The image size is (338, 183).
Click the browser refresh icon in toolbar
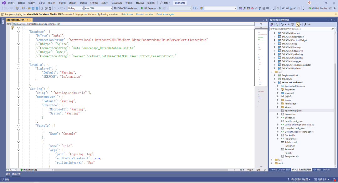click(194, 8)
